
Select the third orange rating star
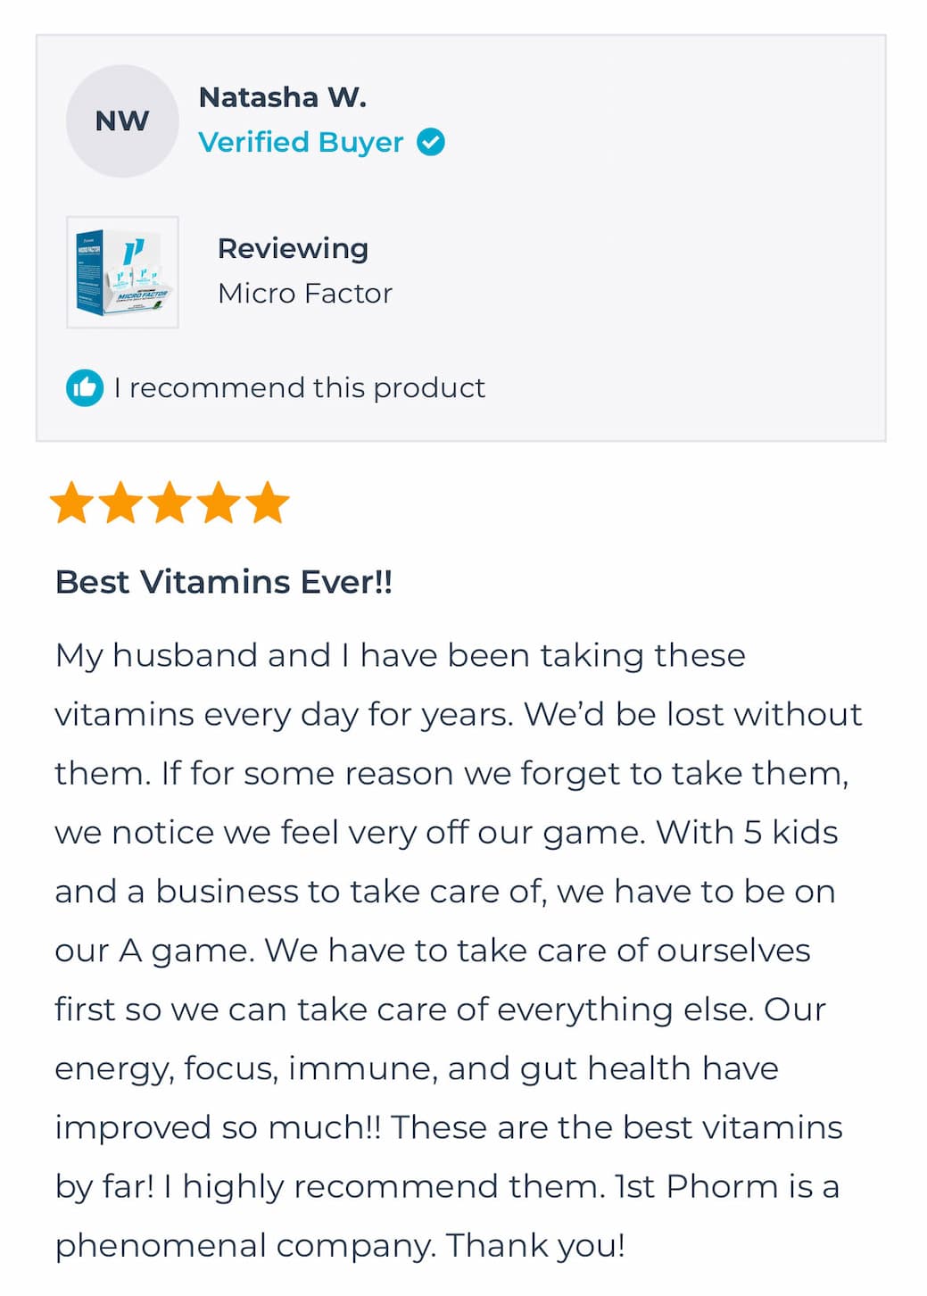tap(170, 503)
